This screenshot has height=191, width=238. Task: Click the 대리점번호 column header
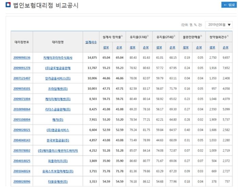[22, 42]
